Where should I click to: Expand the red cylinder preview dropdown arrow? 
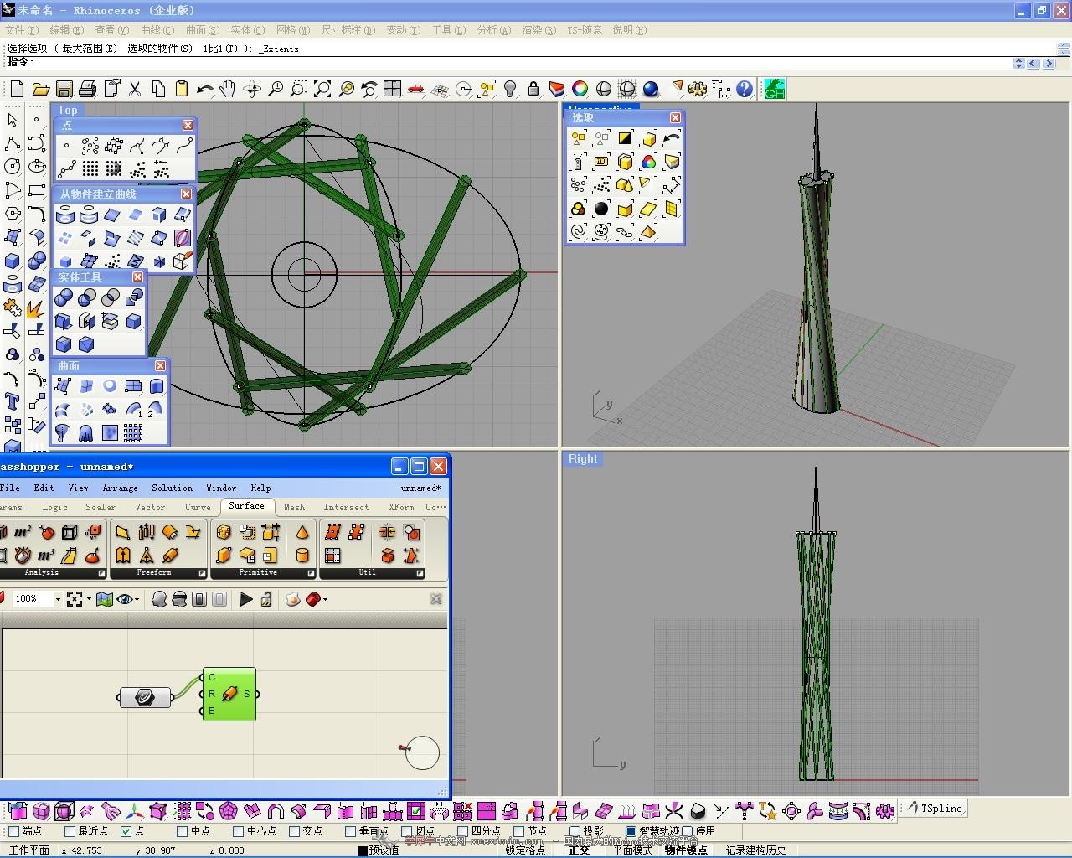click(325, 599)
